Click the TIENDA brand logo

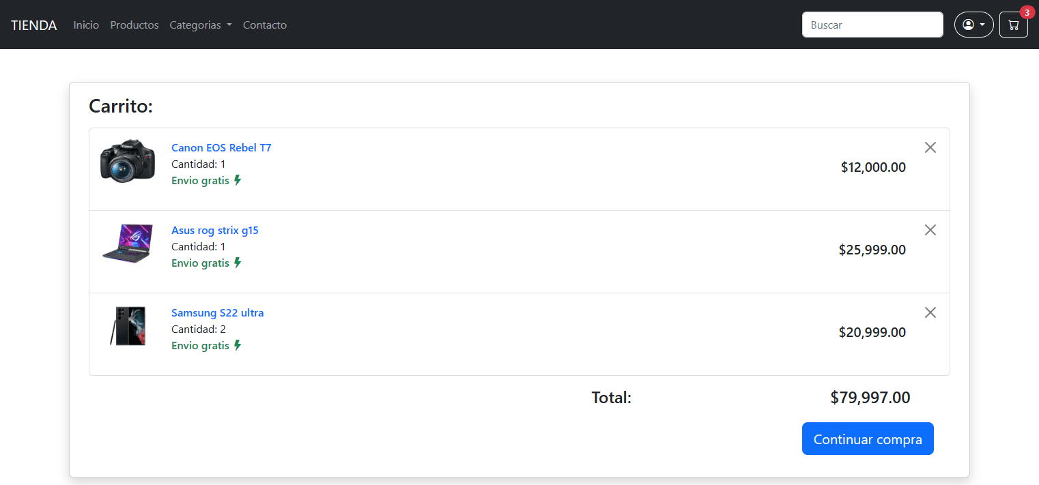tap(34, 25)
